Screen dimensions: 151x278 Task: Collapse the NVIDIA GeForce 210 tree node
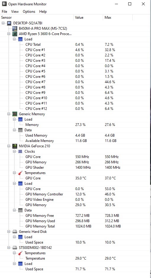tap(9, 146)
